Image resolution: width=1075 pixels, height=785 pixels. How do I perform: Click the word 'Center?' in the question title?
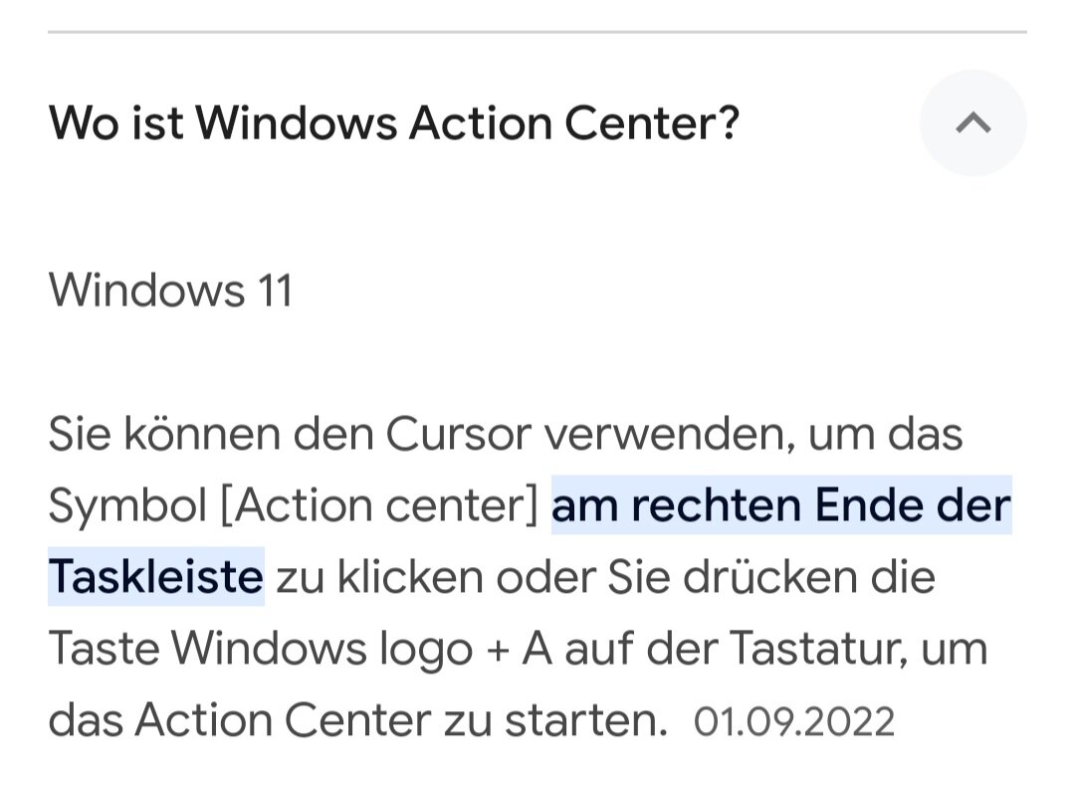651,123
